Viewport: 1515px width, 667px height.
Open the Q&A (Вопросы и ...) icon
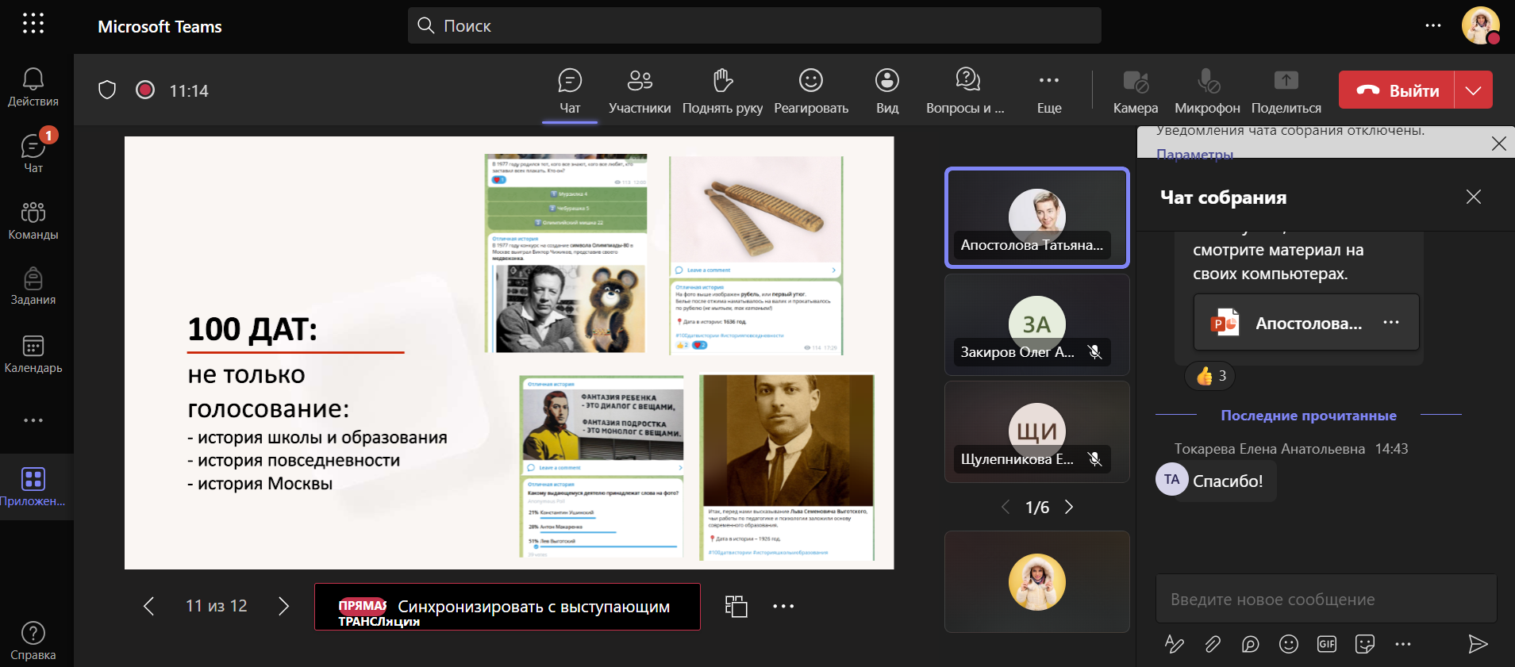(x=967, y=90)
